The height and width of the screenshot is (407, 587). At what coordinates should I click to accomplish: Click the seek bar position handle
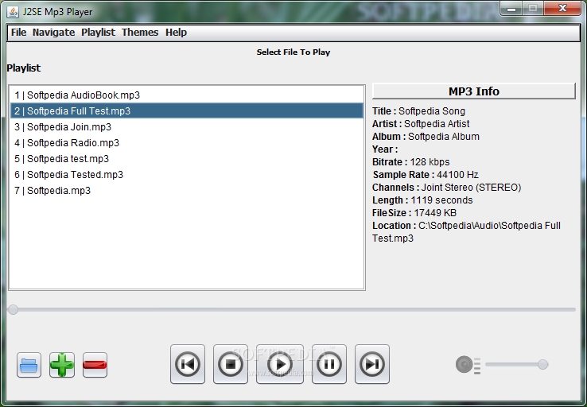(x=13, y=309)
